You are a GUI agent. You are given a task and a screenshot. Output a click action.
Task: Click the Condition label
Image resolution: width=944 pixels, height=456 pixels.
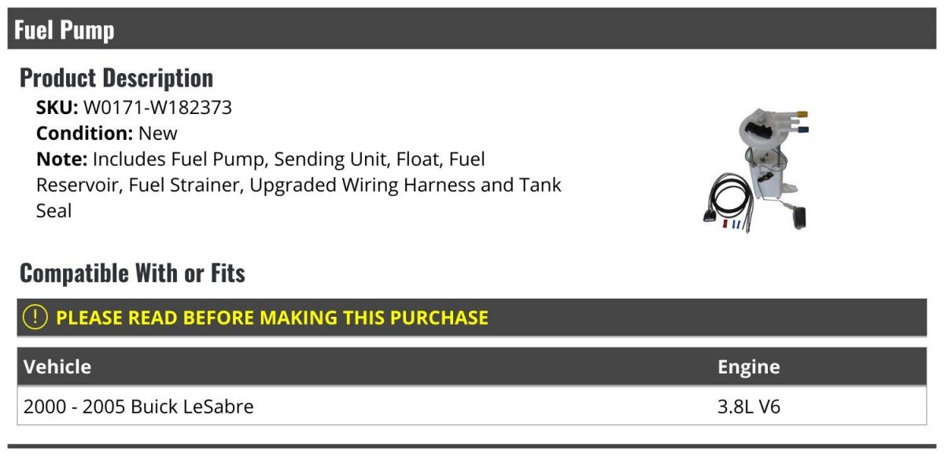coord(84,134)
